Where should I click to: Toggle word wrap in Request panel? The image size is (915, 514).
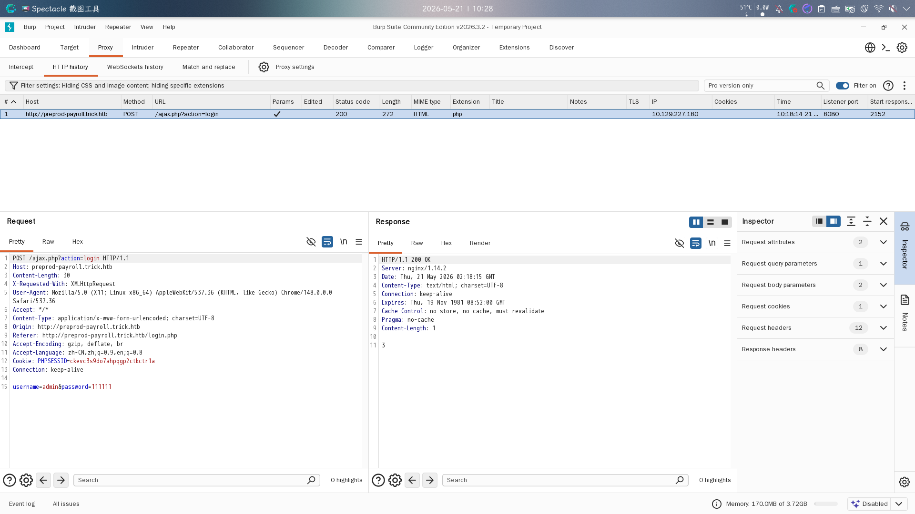tap(327, 242)
